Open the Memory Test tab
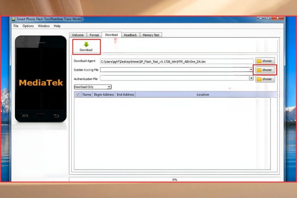The height and width of the screenshot is (198, 297). pyautogui.click(x=151, y=35)
